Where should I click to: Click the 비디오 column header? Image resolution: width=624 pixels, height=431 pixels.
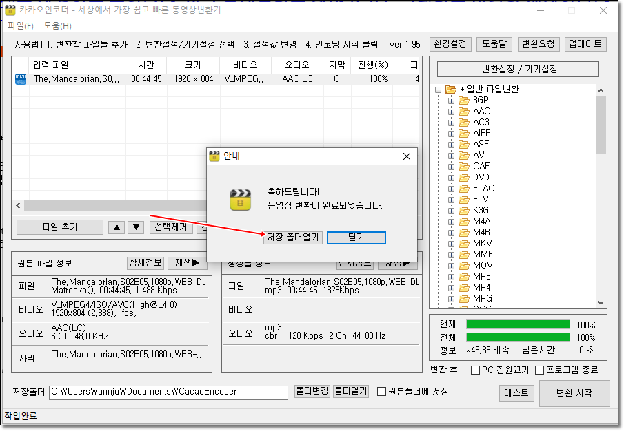point(245,65)
